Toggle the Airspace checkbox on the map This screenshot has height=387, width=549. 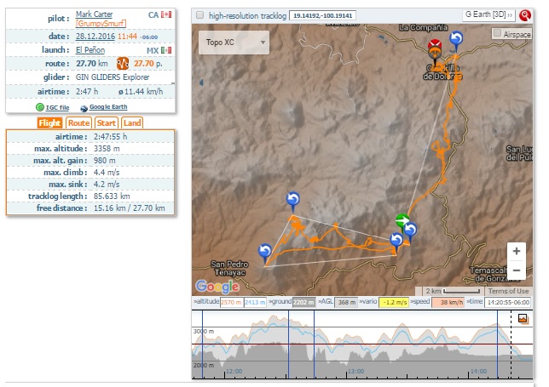[x=497, y=33]
